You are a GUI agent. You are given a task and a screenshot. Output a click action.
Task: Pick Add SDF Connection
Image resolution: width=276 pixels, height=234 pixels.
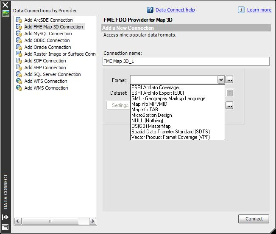click(45, 61)
